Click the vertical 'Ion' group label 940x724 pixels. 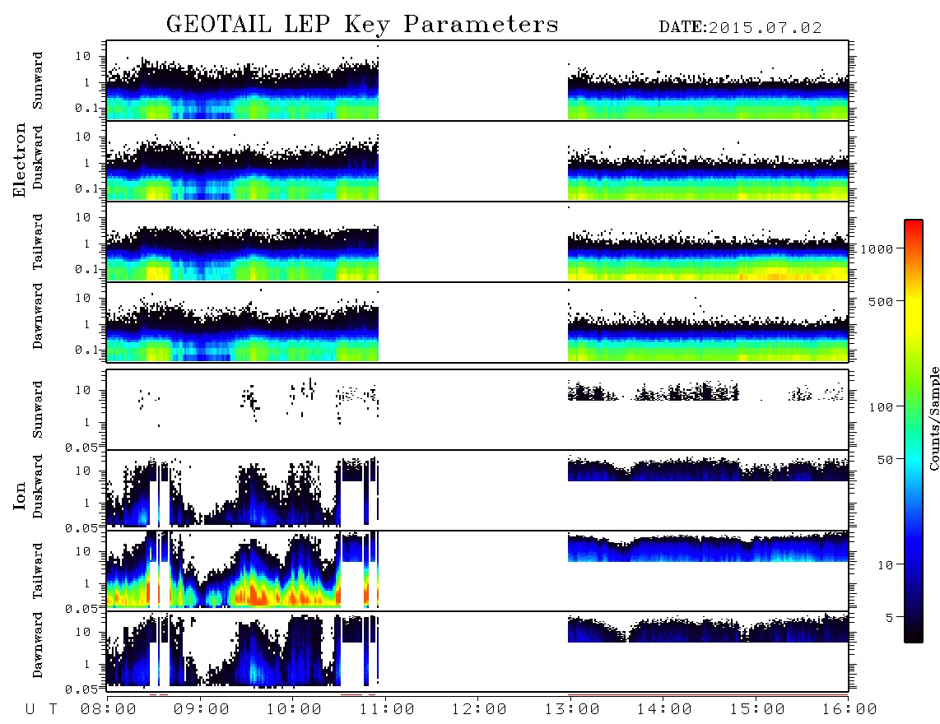(x=20, y=496)
